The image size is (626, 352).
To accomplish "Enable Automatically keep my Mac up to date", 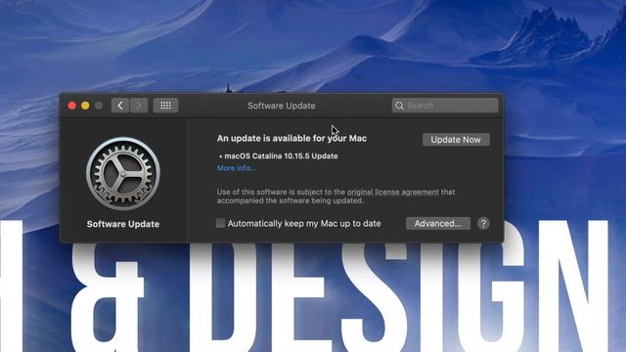I will click(220, 223).
